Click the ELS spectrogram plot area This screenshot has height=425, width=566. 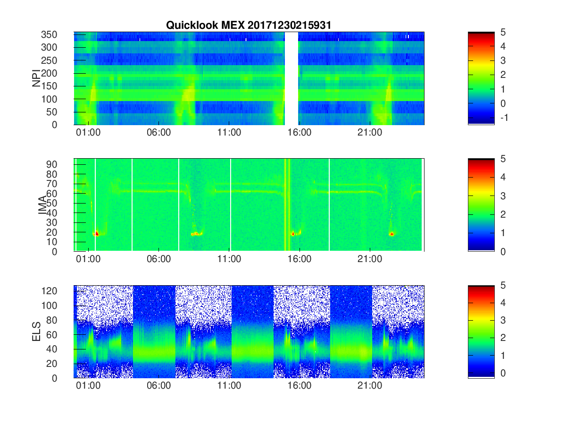[x=249, y=331]
